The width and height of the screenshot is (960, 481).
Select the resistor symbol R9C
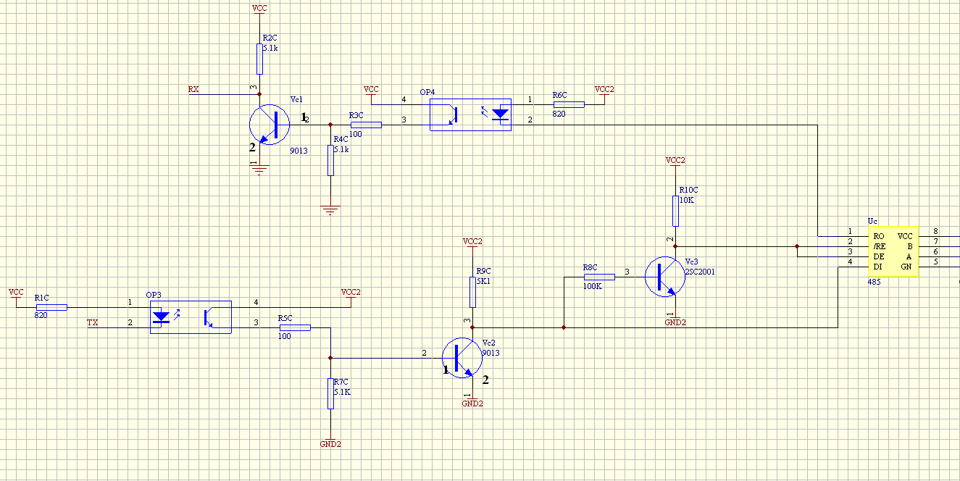(472, 292)
